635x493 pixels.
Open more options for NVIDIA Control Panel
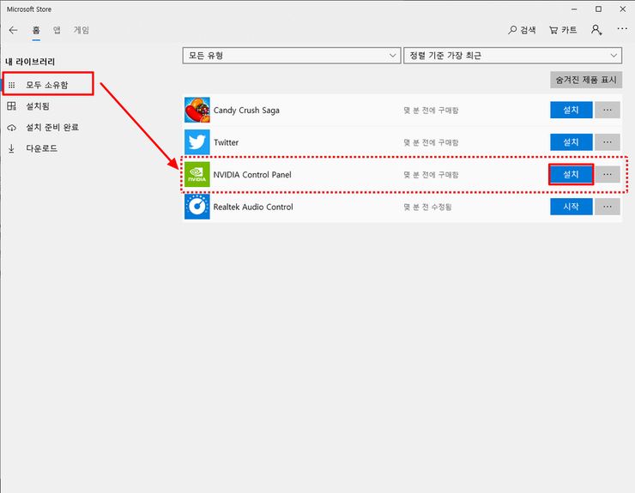tap(608, 174)
